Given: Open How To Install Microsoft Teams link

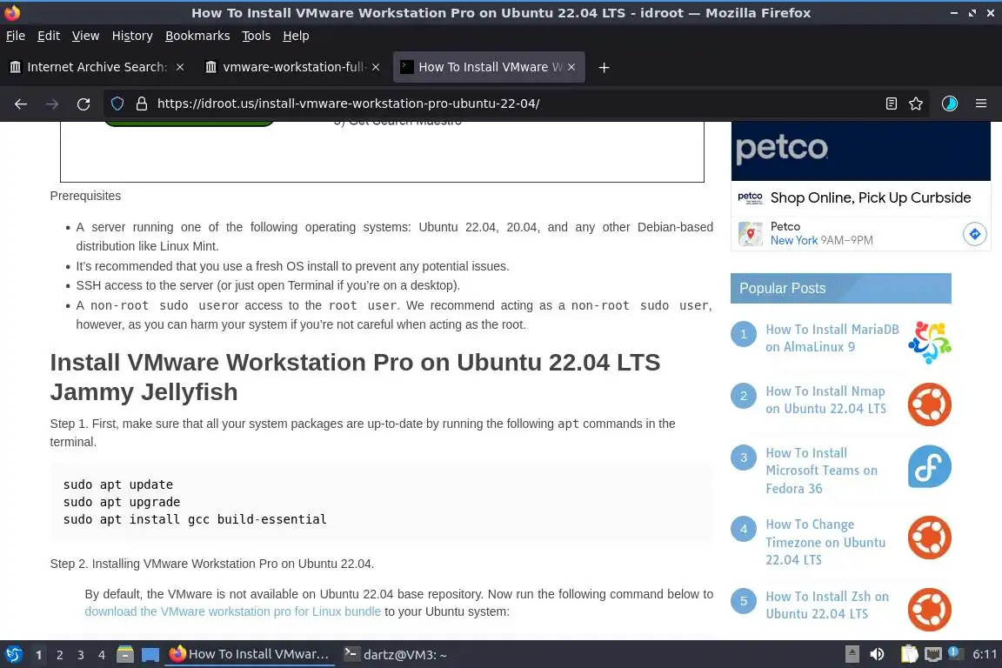Looking at the screenshot, I should (821, 471).
